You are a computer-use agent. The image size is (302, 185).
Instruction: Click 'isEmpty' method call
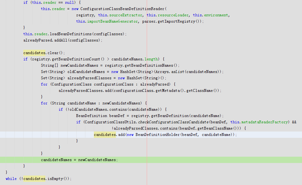pos(55,179)
